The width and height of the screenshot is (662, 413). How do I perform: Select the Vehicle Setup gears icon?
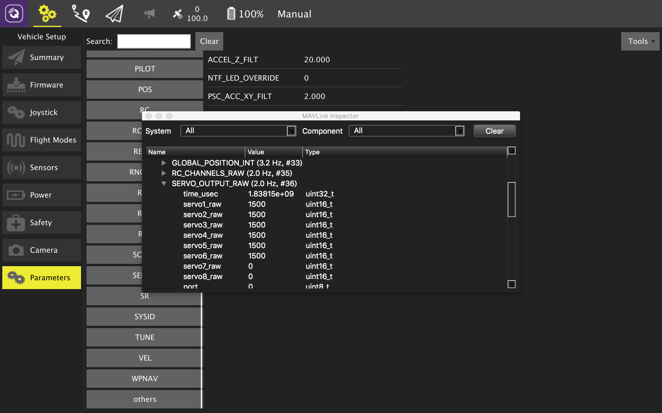(47, 13)
